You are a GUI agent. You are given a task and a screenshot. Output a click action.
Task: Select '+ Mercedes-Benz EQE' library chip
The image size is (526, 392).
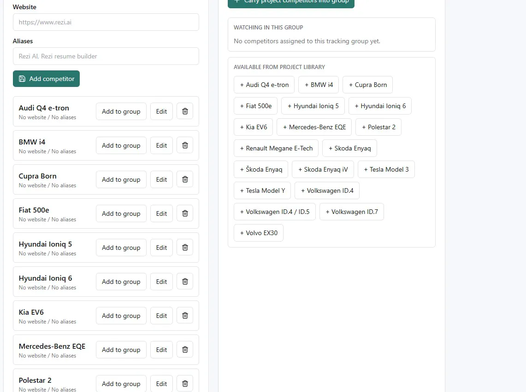(314, 127)
